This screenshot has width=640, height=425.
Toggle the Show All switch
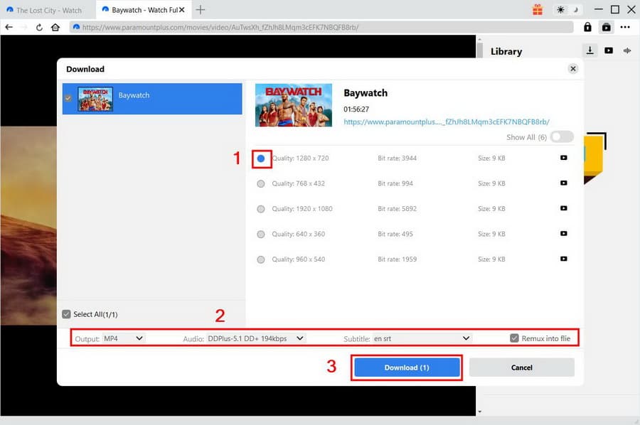coord(562,136)
